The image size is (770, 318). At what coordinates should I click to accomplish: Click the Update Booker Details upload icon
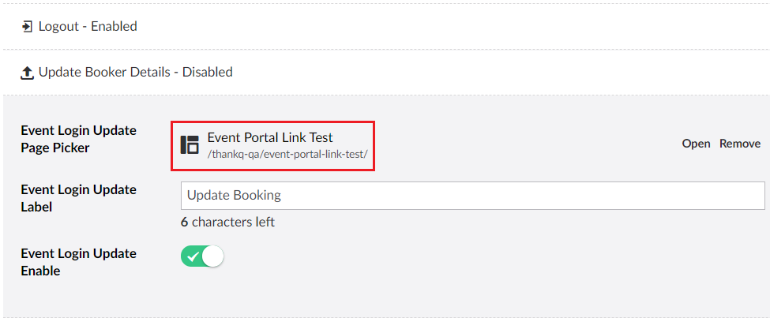click(x=27, y=73)
